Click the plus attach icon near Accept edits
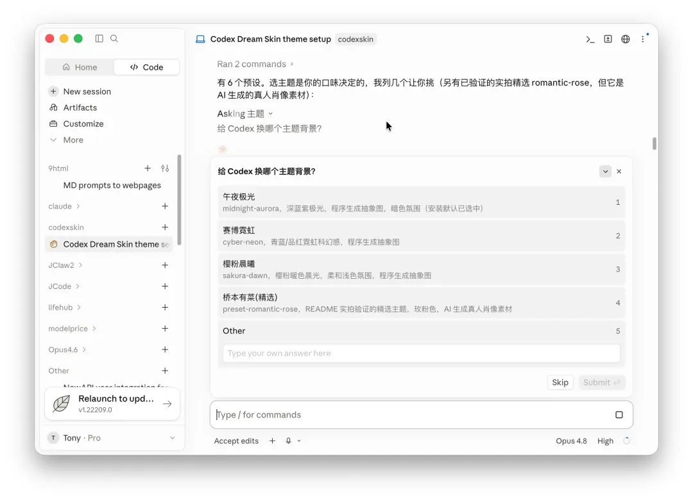Viewport: 693px width, 501px height. (272, 441)
